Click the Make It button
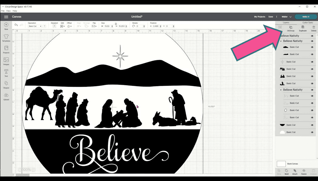This screenshot has height=181, width=318. (306, 17)
